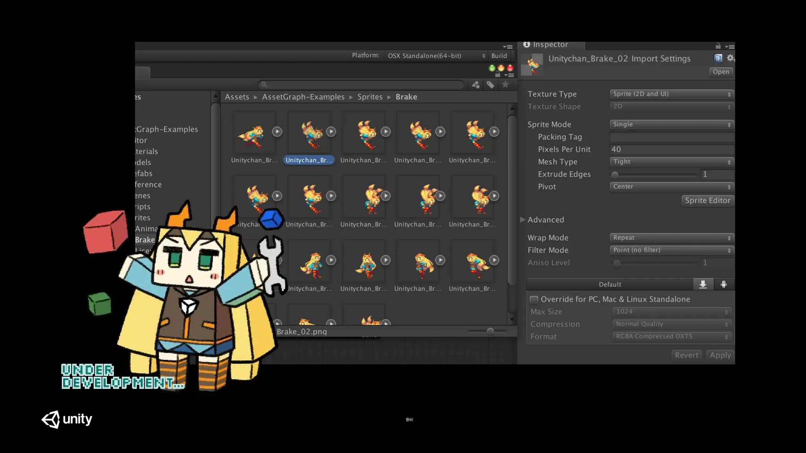Click the Apply button
Screen dimensions: 806x453
[720, 355]
